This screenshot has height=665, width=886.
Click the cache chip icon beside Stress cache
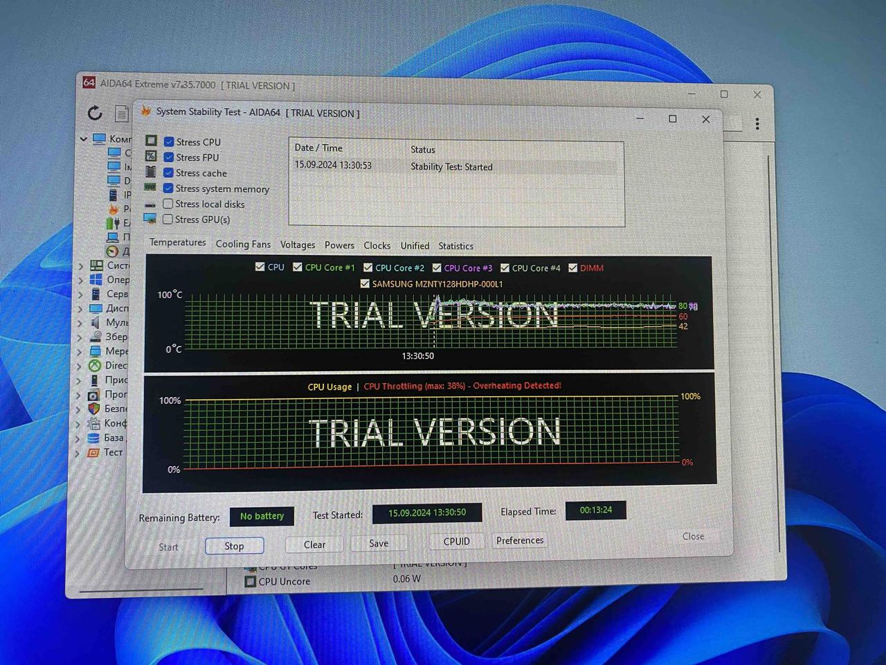point(150,172)
